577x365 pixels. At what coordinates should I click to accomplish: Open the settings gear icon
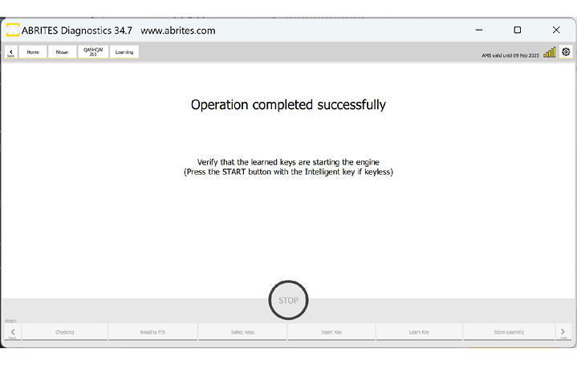(x=566, y=52)
